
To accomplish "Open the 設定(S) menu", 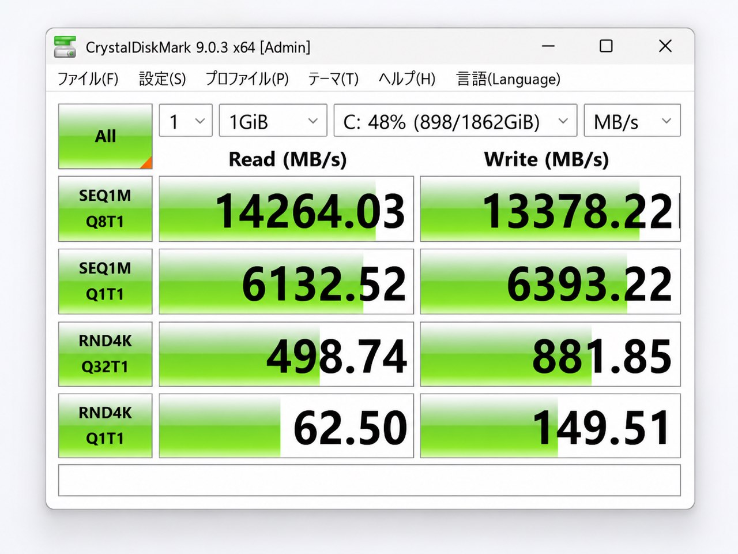I will point(163,78).
